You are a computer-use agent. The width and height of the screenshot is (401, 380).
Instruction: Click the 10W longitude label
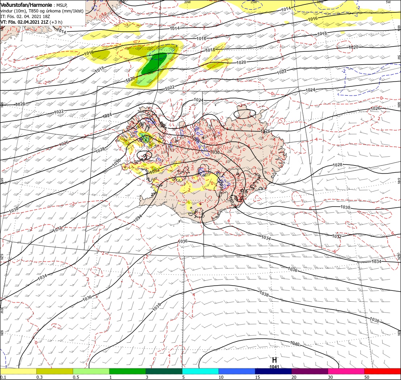320,2
